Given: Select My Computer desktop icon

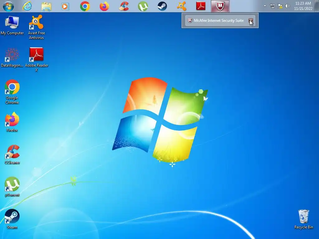Looking at the screenshot, I should (x=12, y=26).
